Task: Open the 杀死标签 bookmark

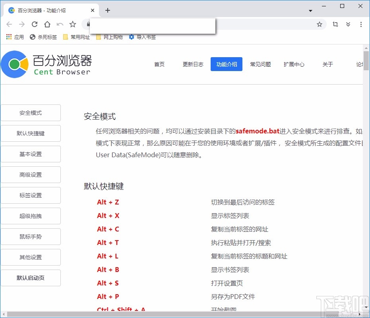Action: click(43, 37)
